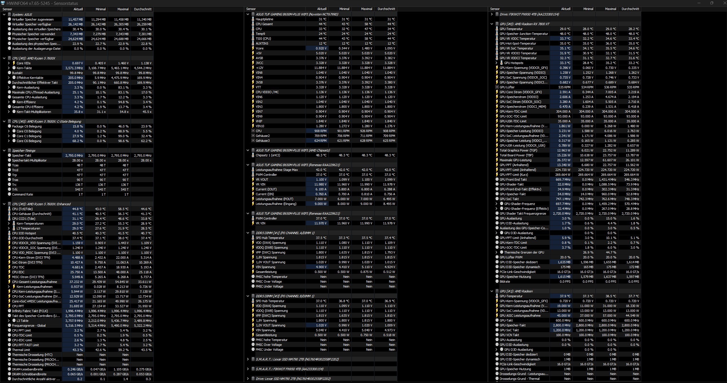727x383 pixels.
Task: Click the chip icon of GPU [#0] AMD Radeon RX 7800 XT
Action: 497,24
